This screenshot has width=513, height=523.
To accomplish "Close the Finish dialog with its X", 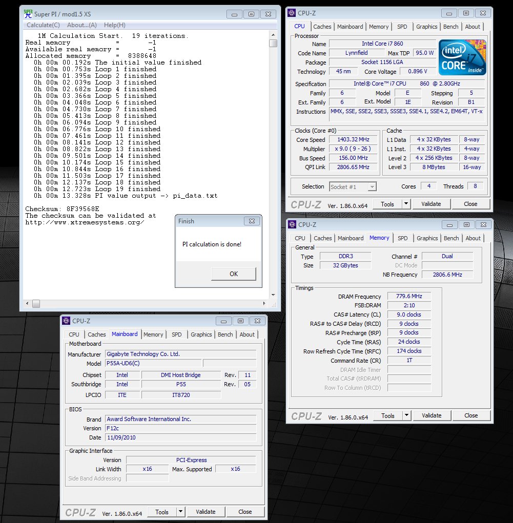I will click(252, 221).
